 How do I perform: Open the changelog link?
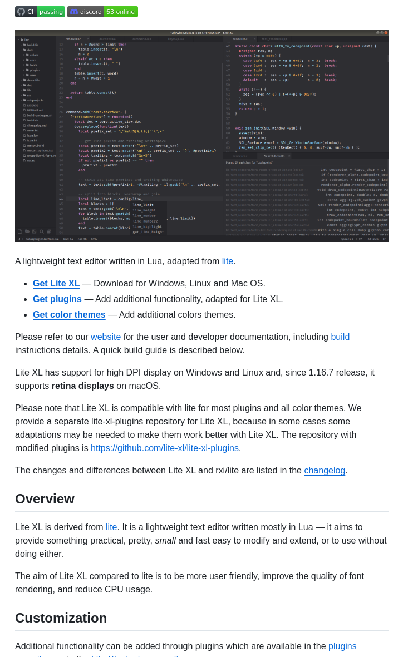(325, 471)
